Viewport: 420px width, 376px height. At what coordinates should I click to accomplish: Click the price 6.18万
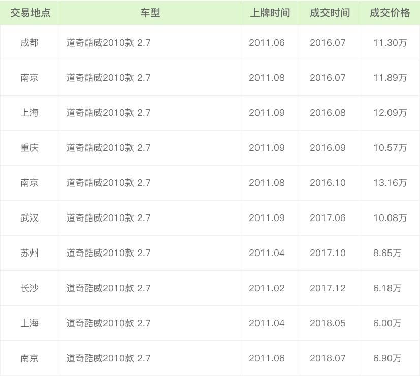tap(387, 288)
